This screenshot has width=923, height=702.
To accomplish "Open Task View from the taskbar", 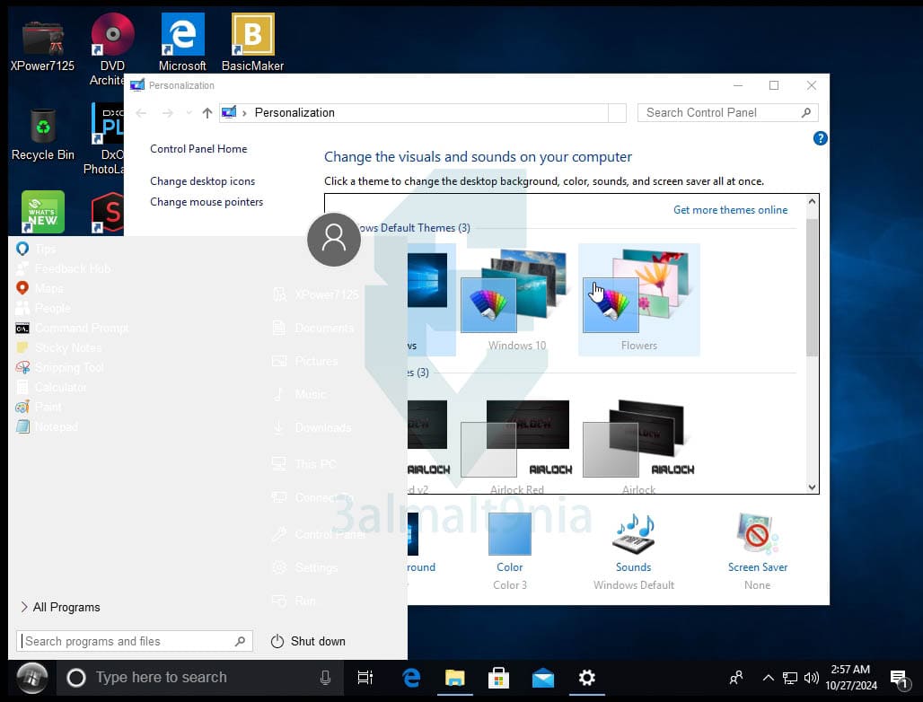I will click(365, 678).
